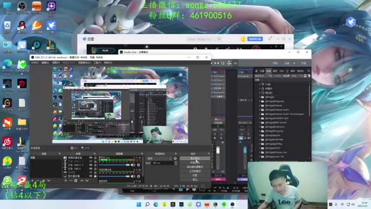Click 视频采集设备 volume slider in OBS mixer

point(114,176)
